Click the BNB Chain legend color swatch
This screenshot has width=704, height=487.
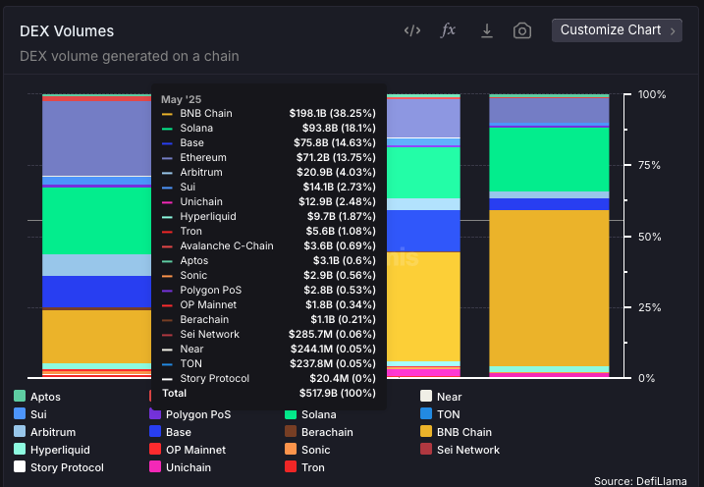(x=426, y=431)
